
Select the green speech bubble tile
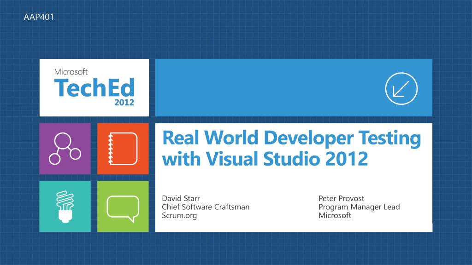(123, 206)
